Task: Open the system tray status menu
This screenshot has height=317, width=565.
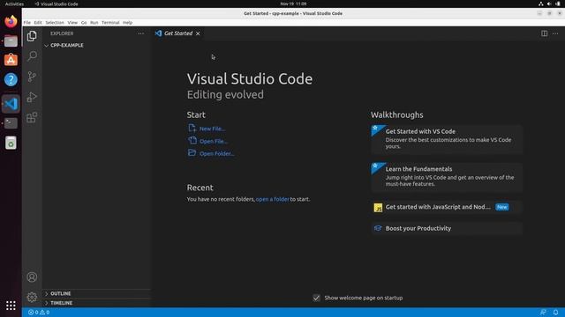Action: point(549,4)
